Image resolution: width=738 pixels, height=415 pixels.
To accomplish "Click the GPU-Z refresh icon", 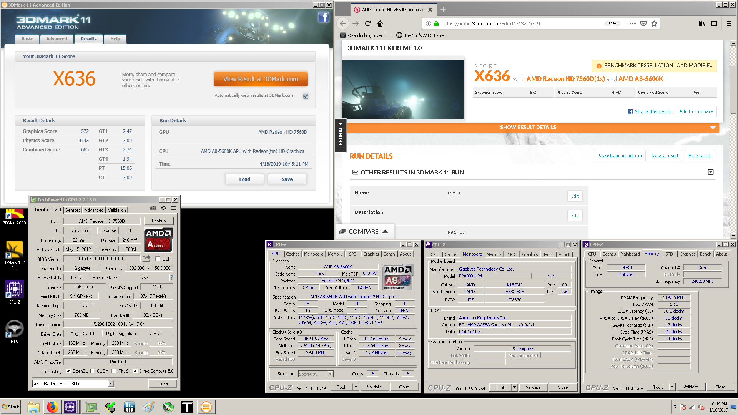I will pyautogui.click(x=163, y=208).
